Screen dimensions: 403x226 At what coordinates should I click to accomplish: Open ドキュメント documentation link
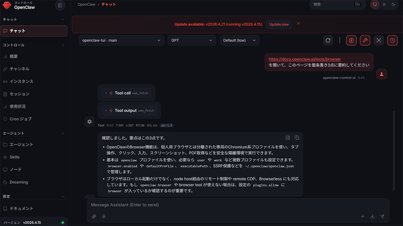pos(34,208)
